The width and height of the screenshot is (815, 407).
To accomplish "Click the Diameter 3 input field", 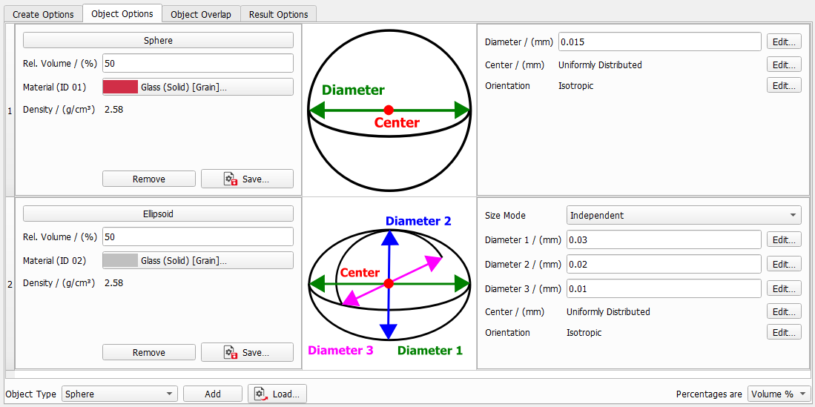I will click(x=664, y=288).
